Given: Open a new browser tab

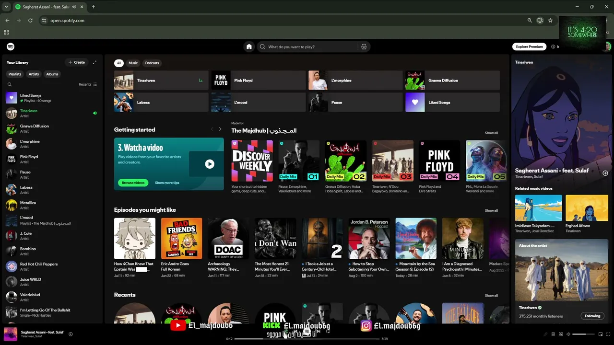Looking at the screenshot, I should [93, 7].
